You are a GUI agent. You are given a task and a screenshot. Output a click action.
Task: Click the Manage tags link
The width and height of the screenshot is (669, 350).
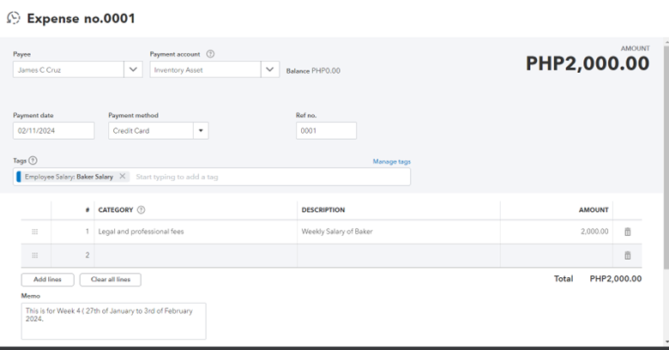(x=391, y=161)
